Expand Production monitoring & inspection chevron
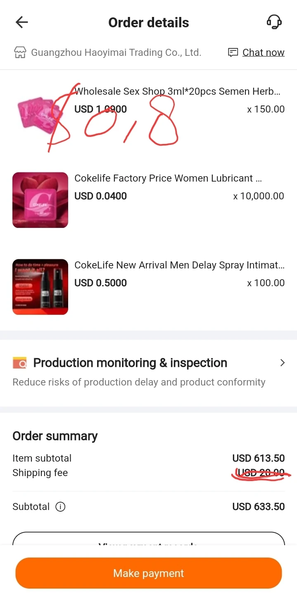 pos(283,363)
